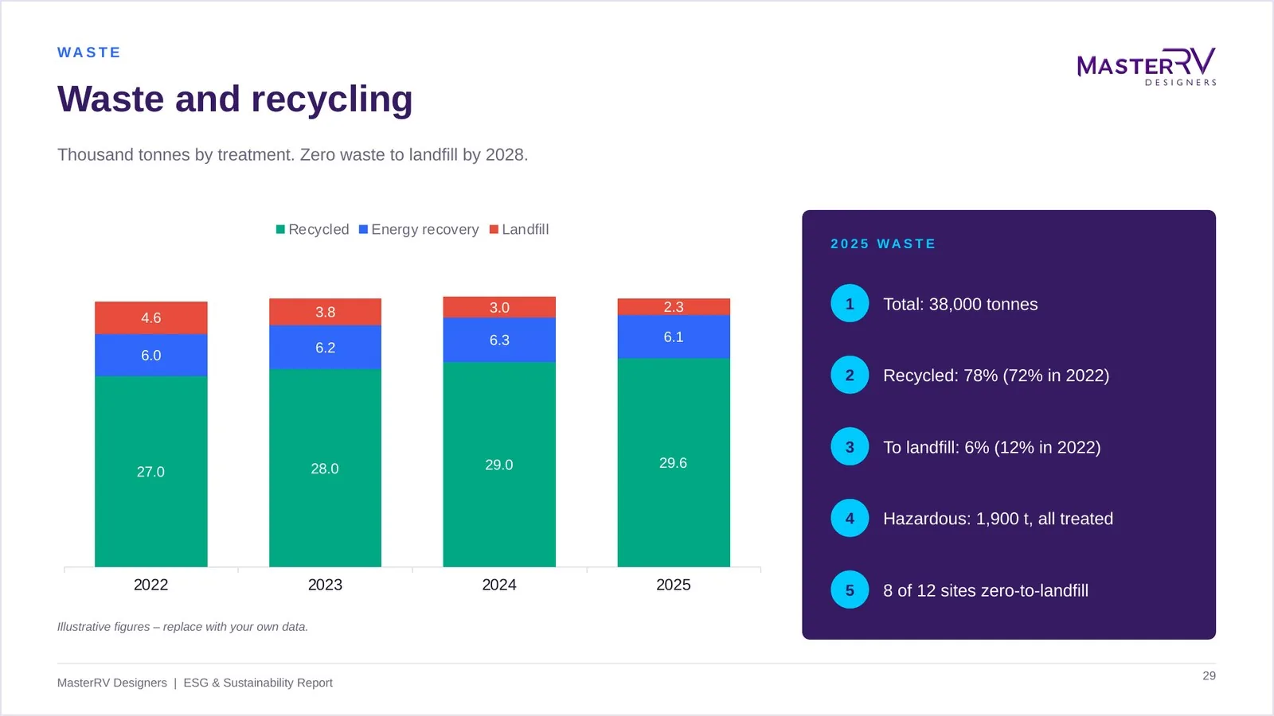Select the 2023 axis label
This screenshot has height=716, width=1274.
325,585
